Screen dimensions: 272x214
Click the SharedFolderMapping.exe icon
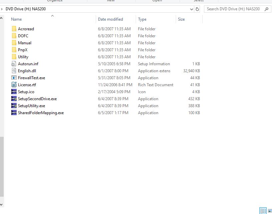click(14, 113)
